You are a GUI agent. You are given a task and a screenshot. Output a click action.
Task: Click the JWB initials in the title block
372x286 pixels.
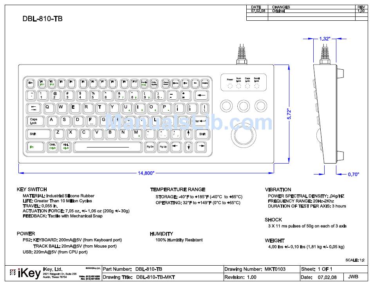(x=353, y=277)
